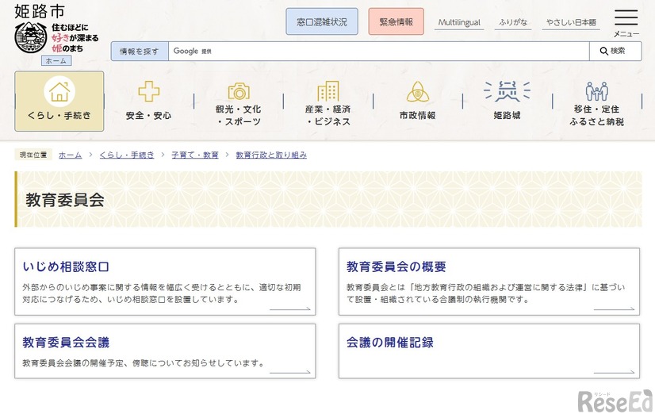This screenshot has width=655, height=414.
Task: Open the 教育委員会の概要 card title
Action: point(396,266)
